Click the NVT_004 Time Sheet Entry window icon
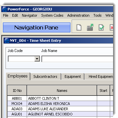The height and width of the screenshot is (118, 118). 7,41
